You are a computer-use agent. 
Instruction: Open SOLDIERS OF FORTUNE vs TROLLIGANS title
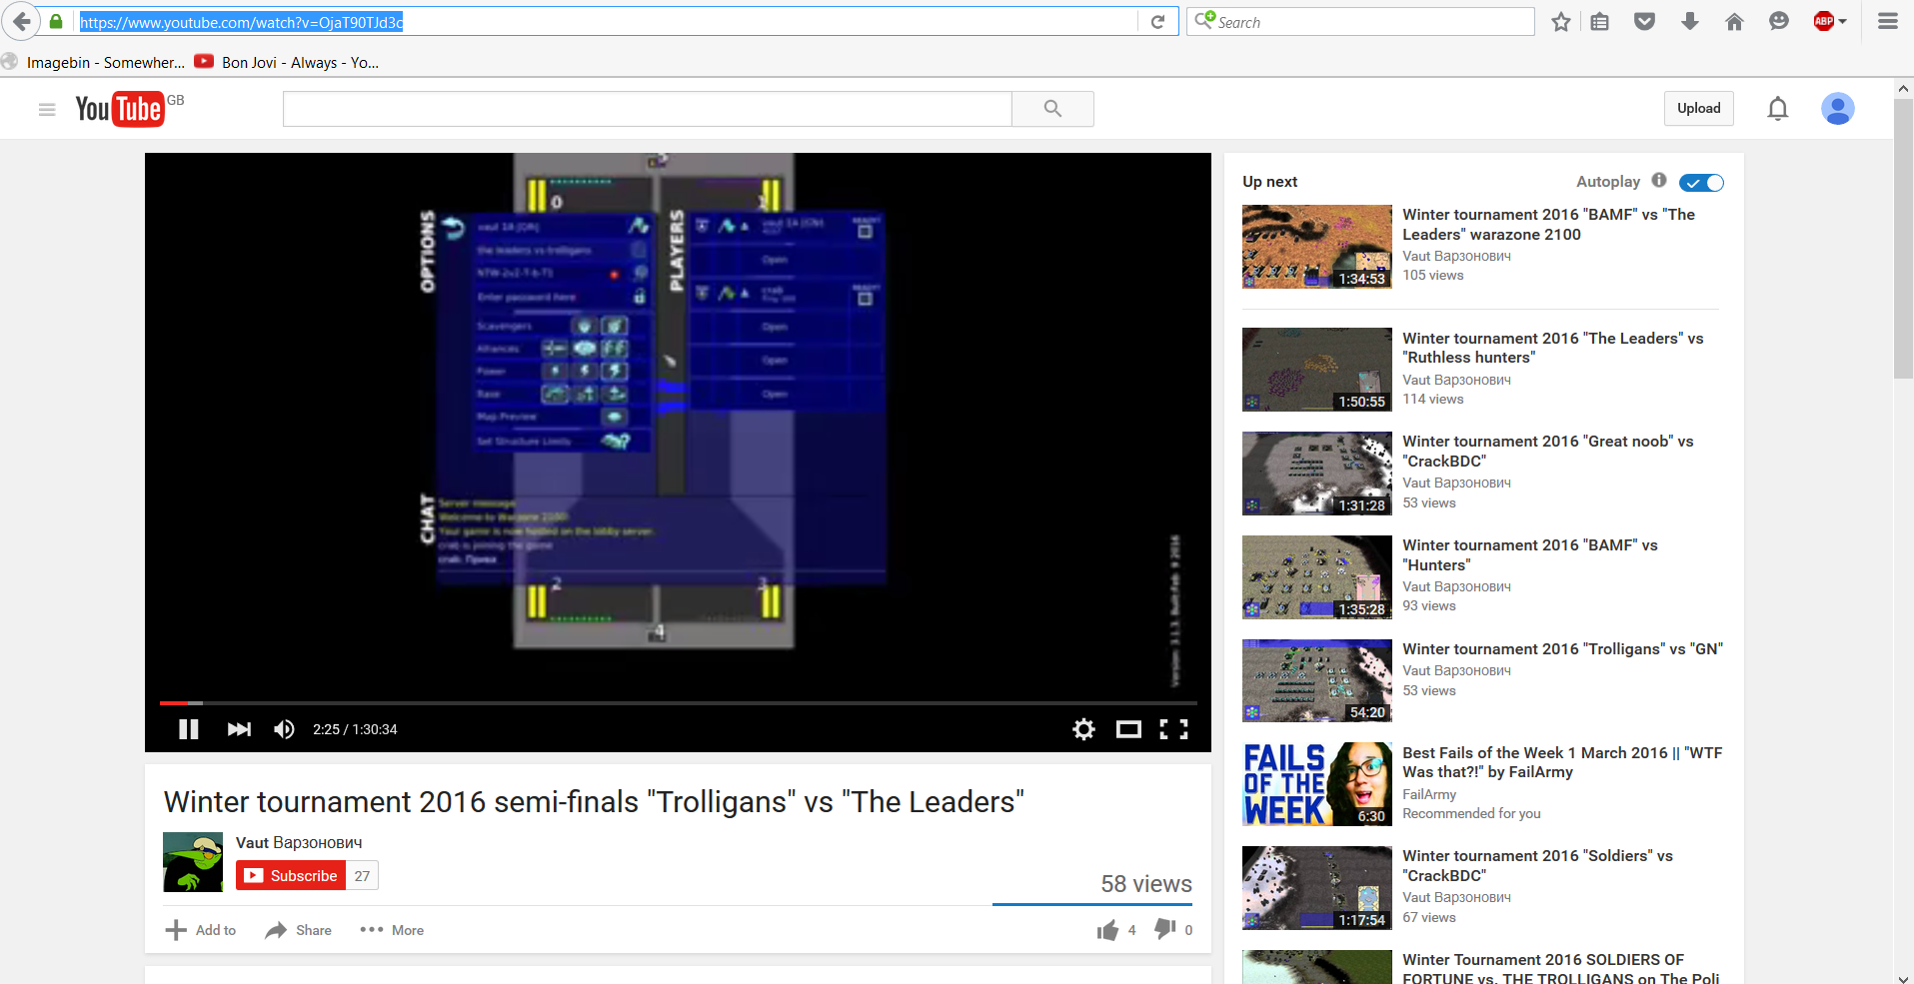pos(1561,968)
